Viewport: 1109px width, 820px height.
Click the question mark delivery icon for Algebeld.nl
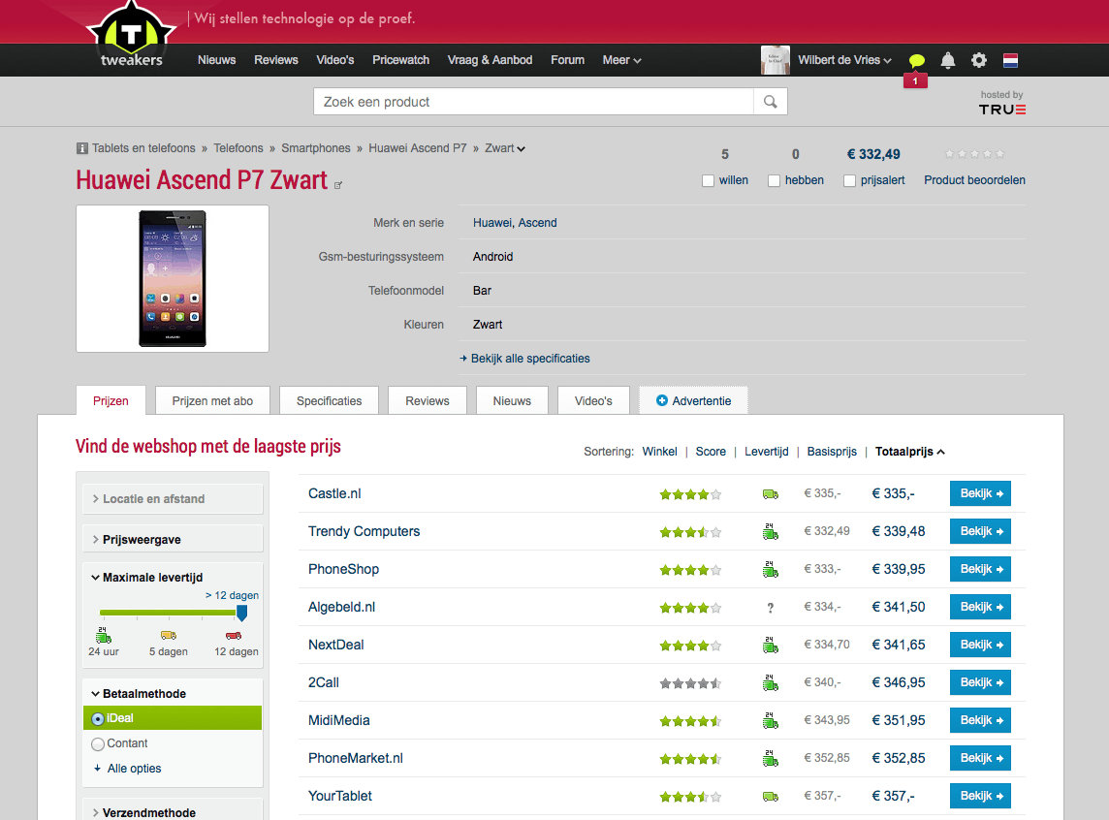pyautogui.click(x=770, y=607)
